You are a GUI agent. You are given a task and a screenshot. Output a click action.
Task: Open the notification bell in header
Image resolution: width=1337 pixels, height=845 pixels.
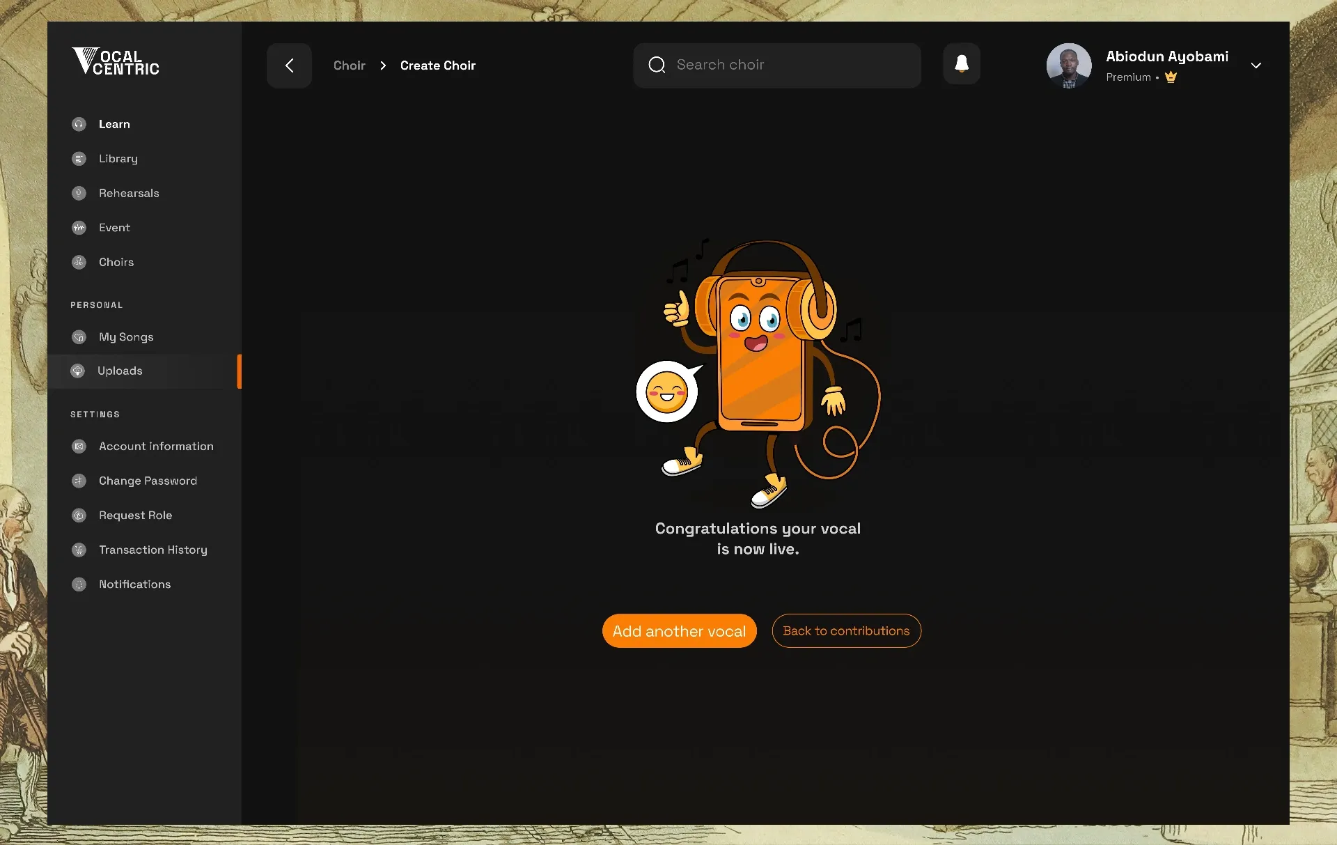click(962, 64)
